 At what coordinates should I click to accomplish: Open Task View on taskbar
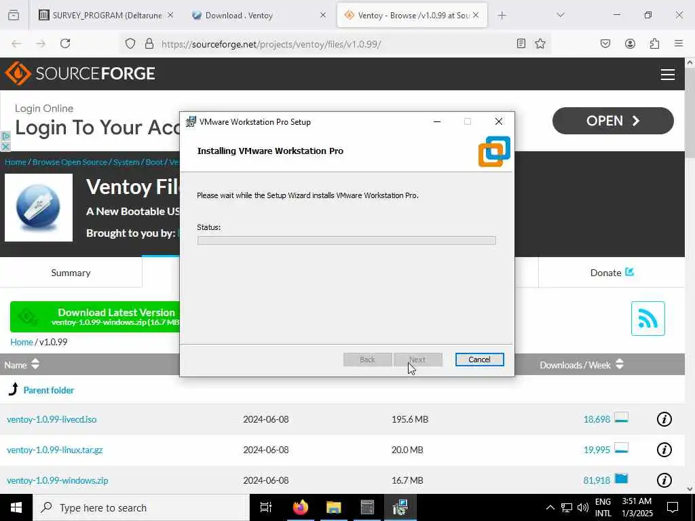266,507
